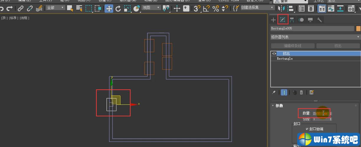The height and width of the screenshot is (147, 361).
Task: Click the 数量 amount value field
Action: point(320,113)
